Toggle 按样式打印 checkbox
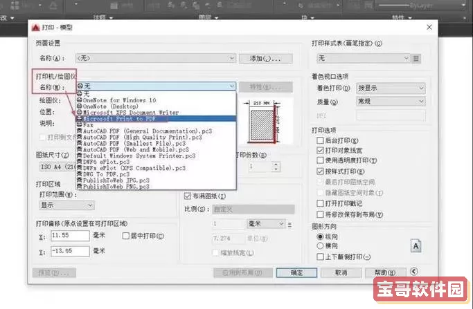The width and height of the screenshot is (473, 309). tap(320, 171)
